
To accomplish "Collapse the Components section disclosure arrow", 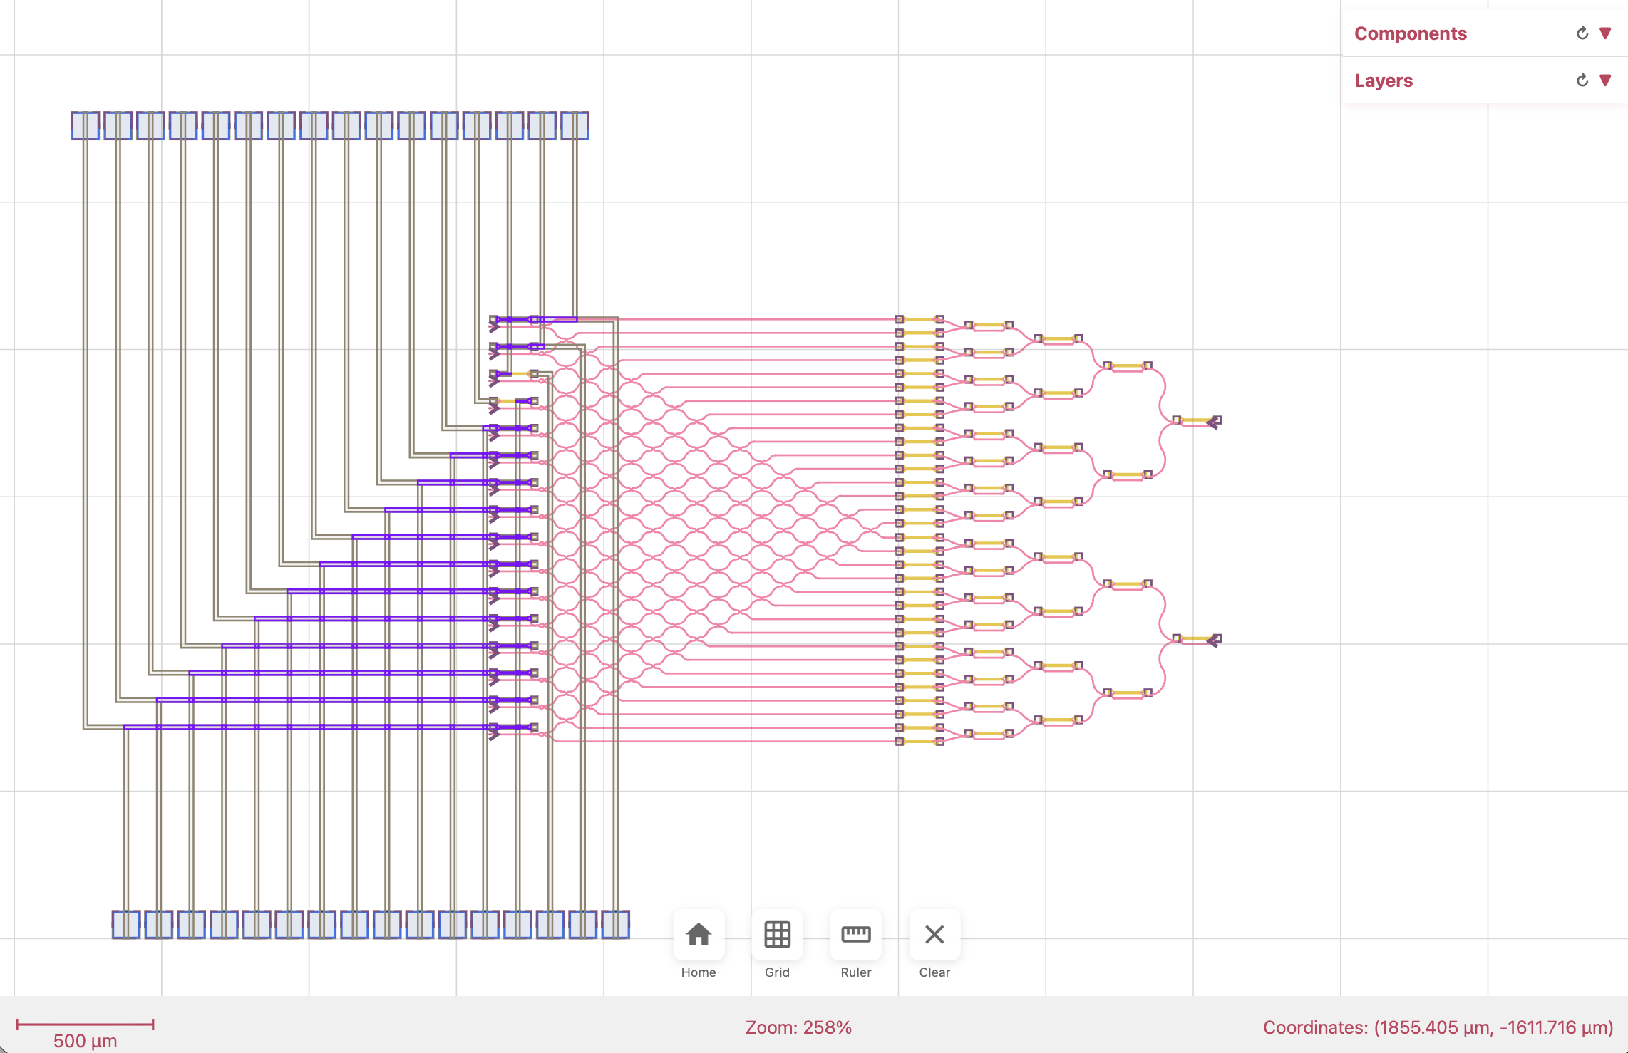I will click(1605, 33).
